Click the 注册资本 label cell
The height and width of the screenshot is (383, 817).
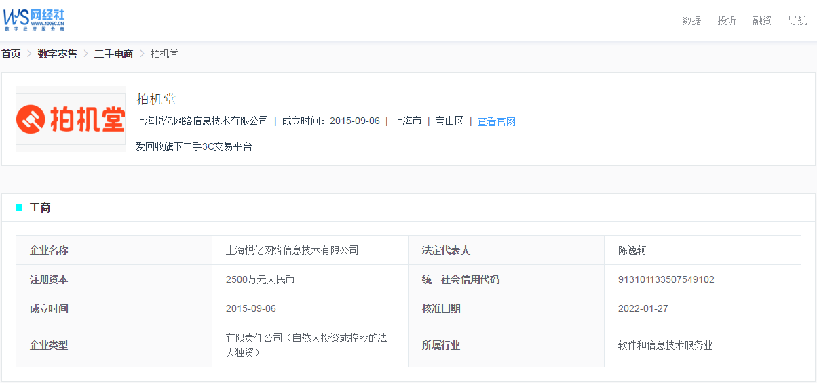pos(114,279)
